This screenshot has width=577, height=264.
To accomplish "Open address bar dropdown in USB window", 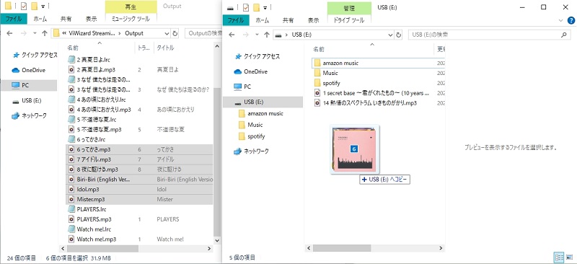I will click(x=390, y=35).
